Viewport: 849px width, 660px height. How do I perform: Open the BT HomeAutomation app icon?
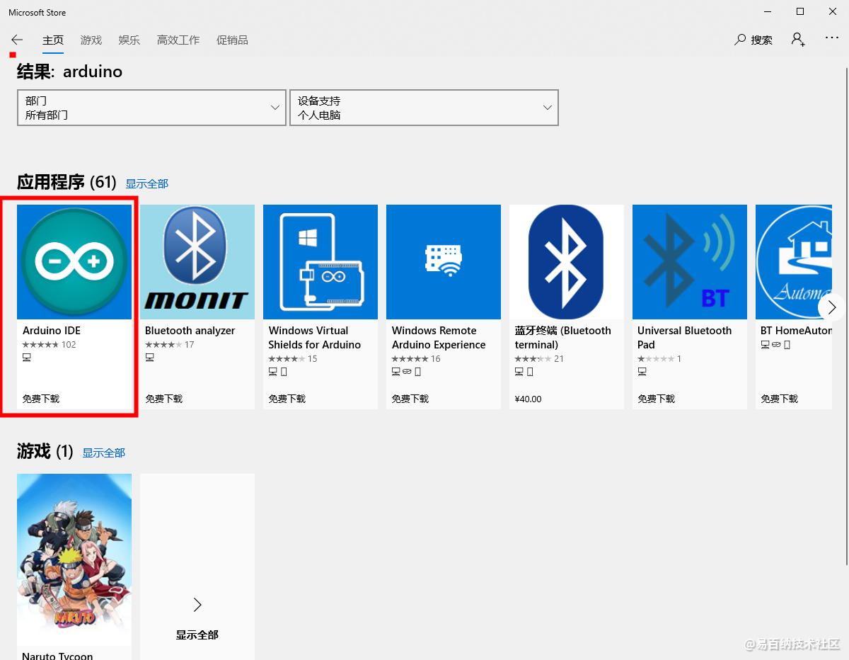[x=794, y=262]
